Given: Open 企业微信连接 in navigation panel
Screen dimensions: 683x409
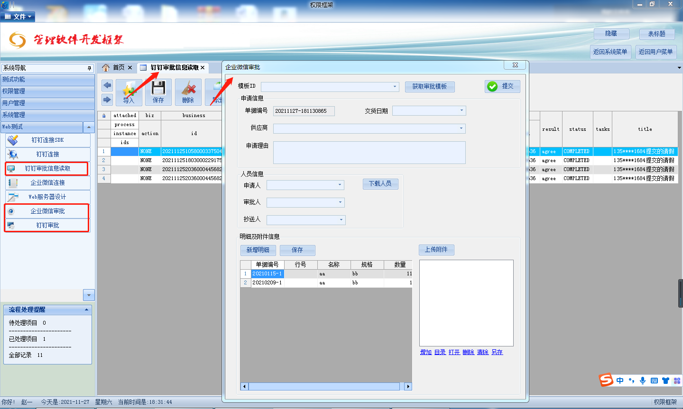Looking at the screenshot, I should [47, 183].
